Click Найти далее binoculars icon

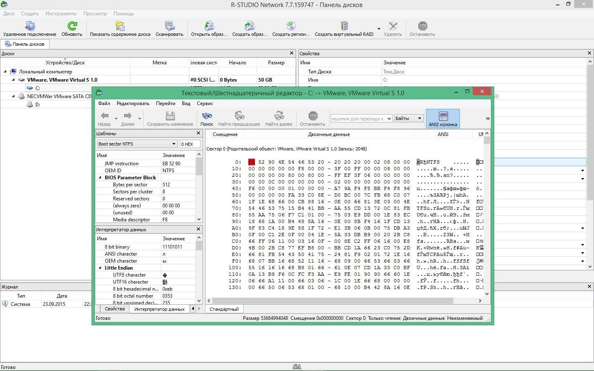279,116
